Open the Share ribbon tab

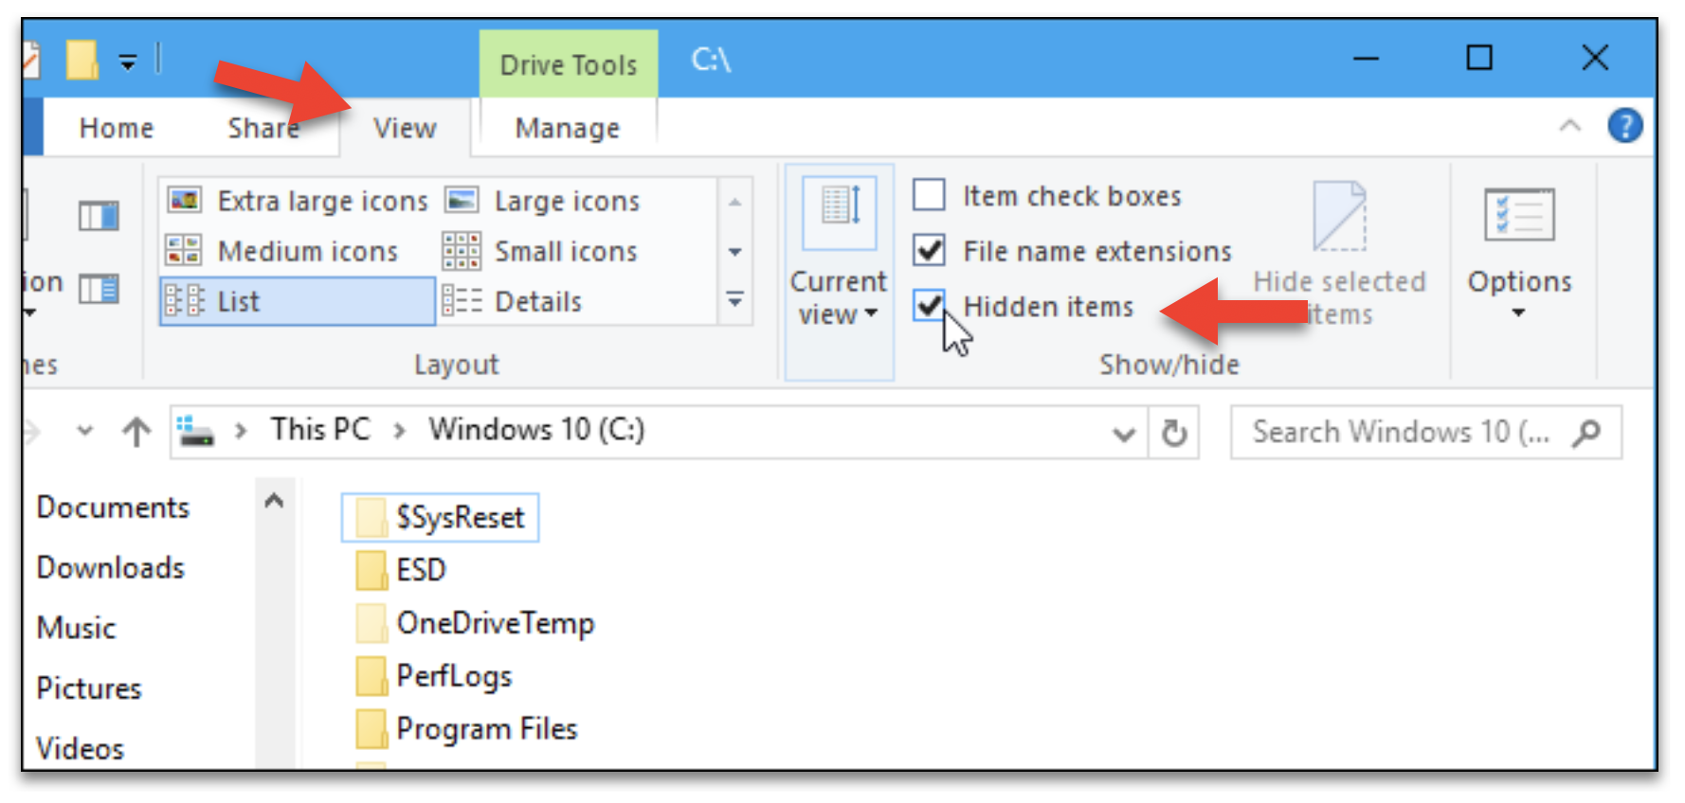point(263,128)
